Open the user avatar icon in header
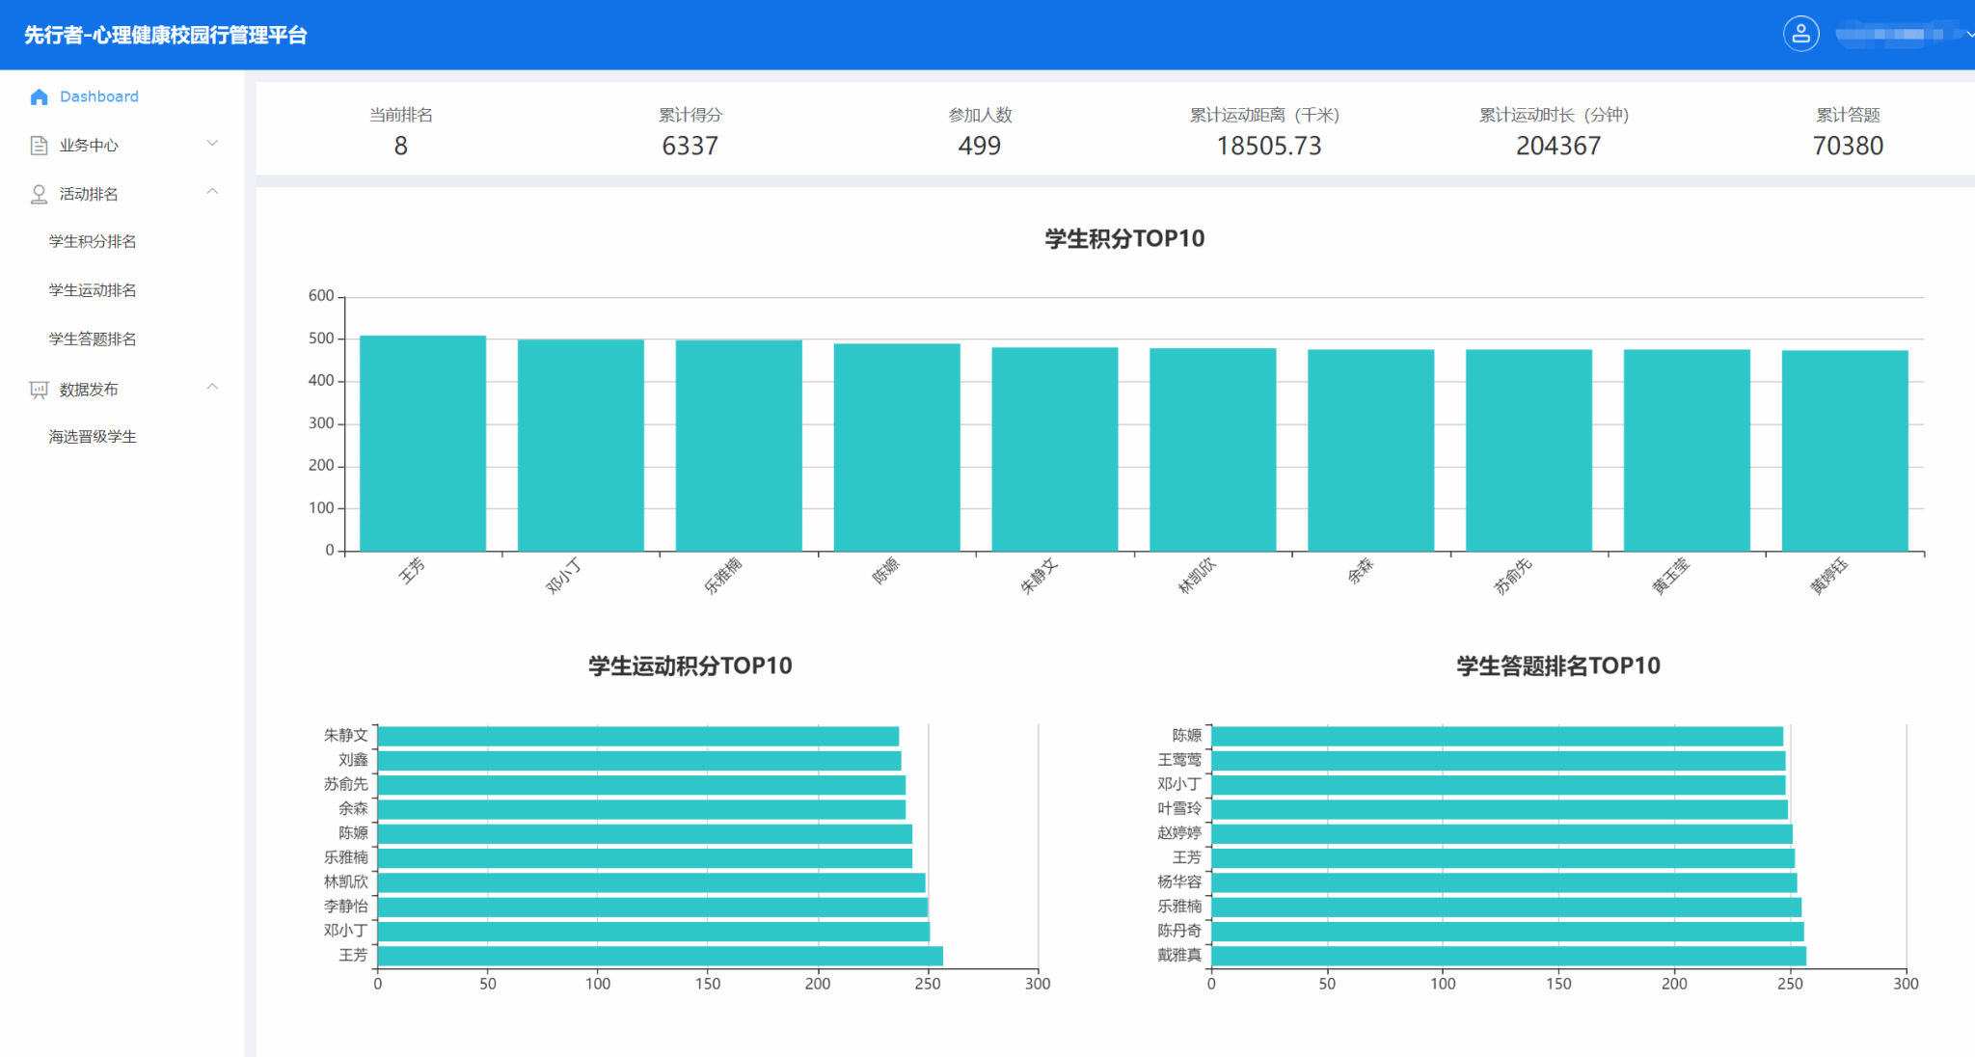The width and height of the screenshot is (1975, 1057). click(x=1800, y=34)
